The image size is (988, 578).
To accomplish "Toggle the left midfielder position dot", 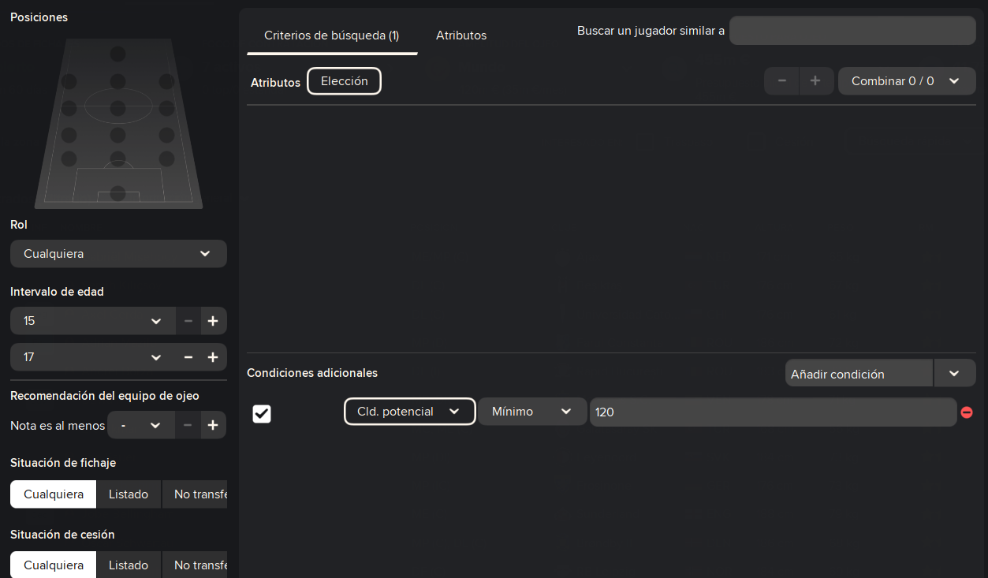I will [69, 107].
